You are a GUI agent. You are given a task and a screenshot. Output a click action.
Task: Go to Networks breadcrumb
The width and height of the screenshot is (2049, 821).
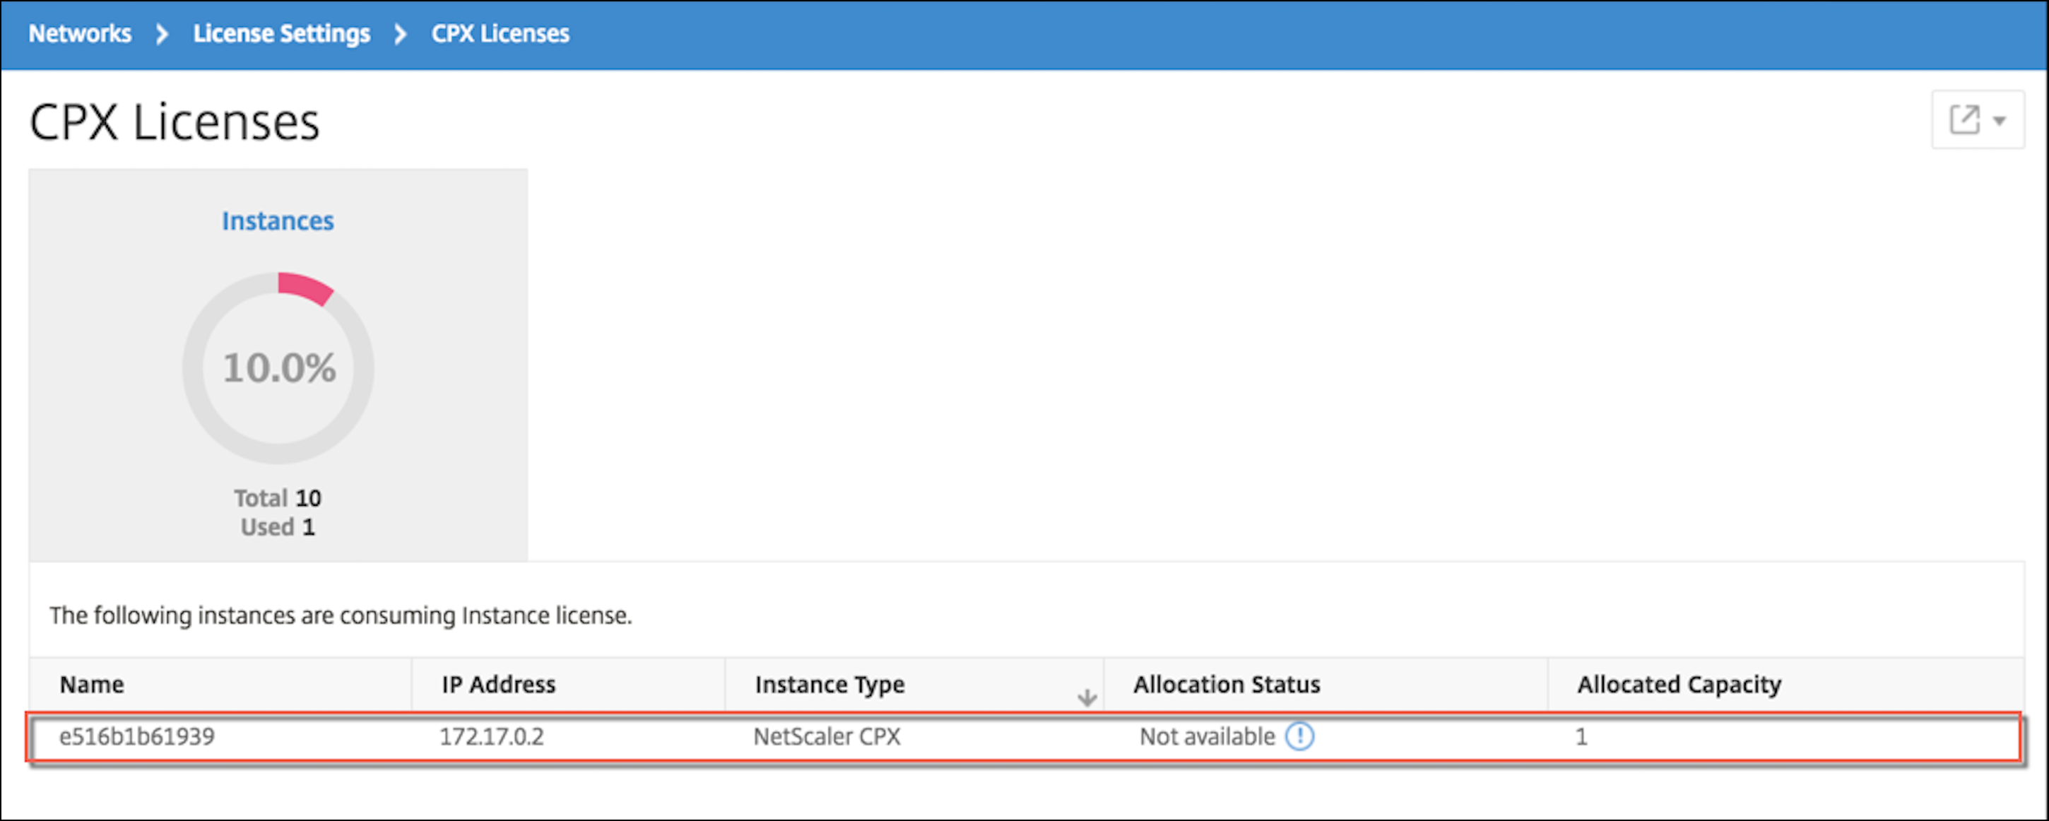[x=81, y=33]
